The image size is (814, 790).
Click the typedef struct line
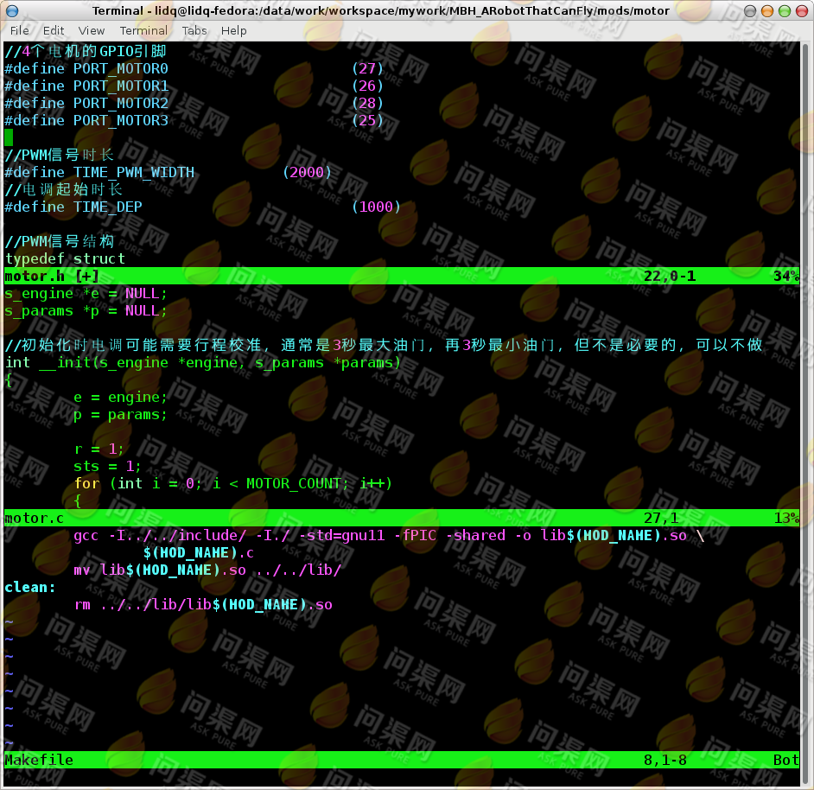[65, 258]
